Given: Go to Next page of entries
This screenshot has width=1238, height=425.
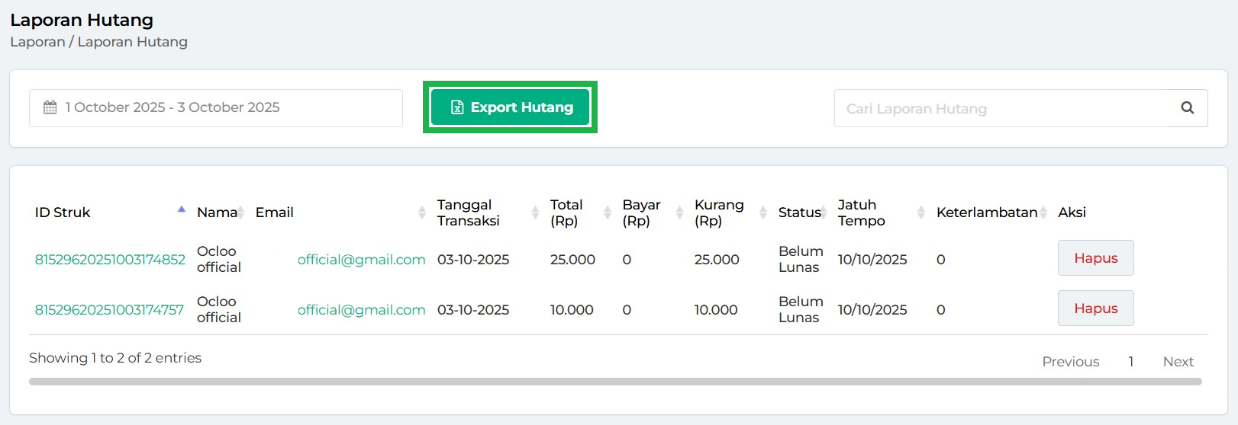Looking at the screenshot, I should (1178, 362).
